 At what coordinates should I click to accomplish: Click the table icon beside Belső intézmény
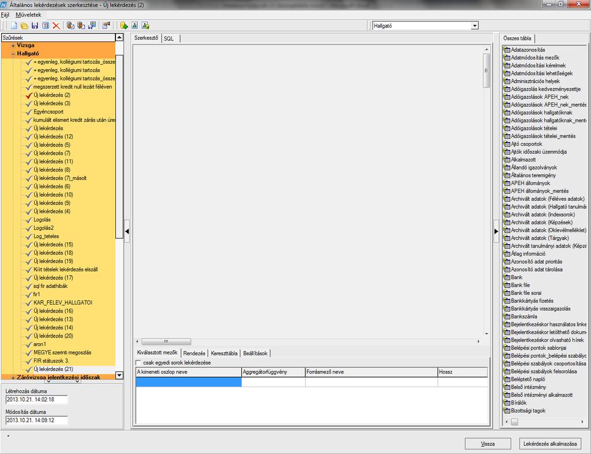click(507, 387)
